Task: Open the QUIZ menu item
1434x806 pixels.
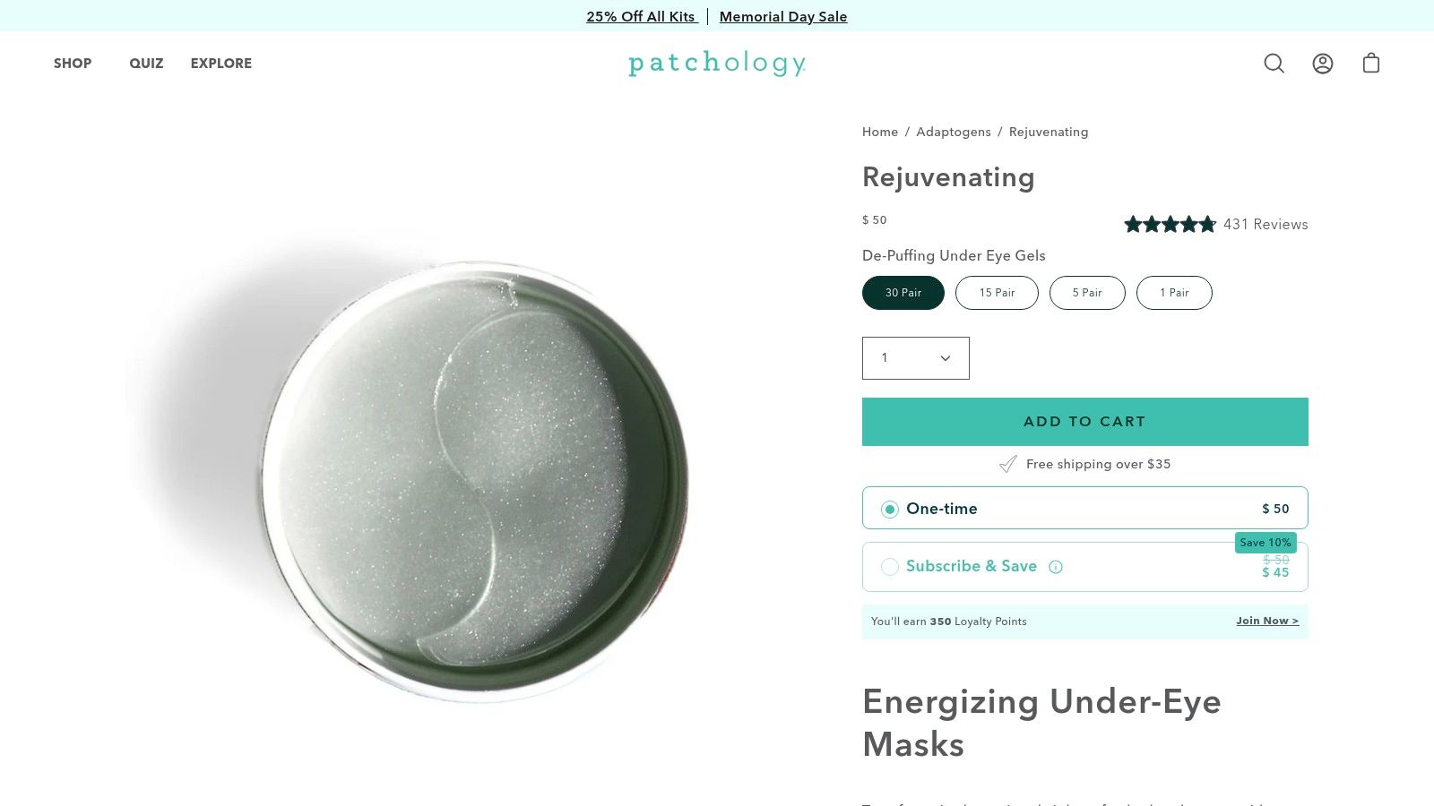Action: (x=146, y=64)
